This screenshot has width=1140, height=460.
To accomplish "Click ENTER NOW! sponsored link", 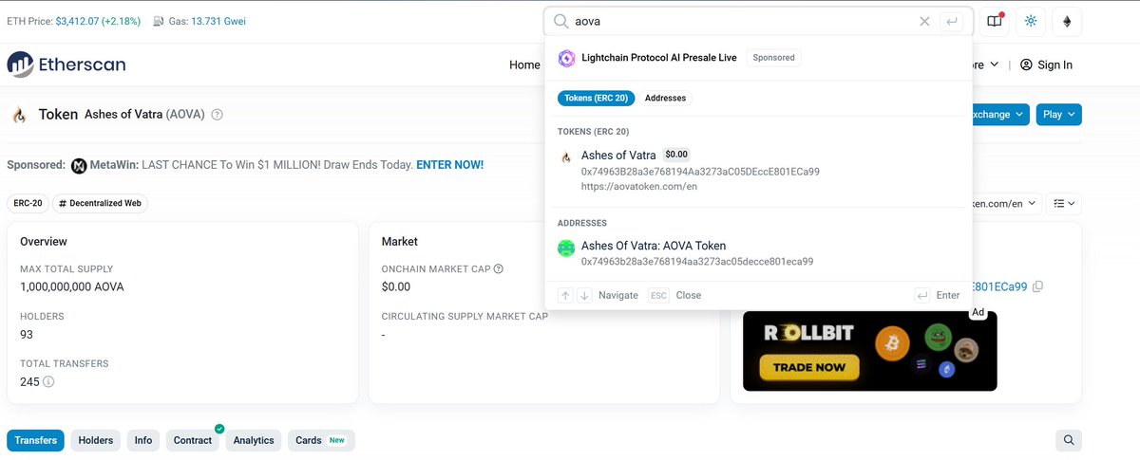I will (x=449, y=164).
